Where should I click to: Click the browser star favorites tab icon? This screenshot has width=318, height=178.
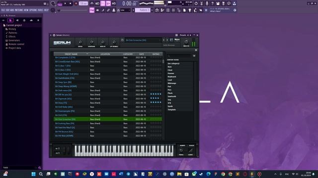tap(38, 20)
